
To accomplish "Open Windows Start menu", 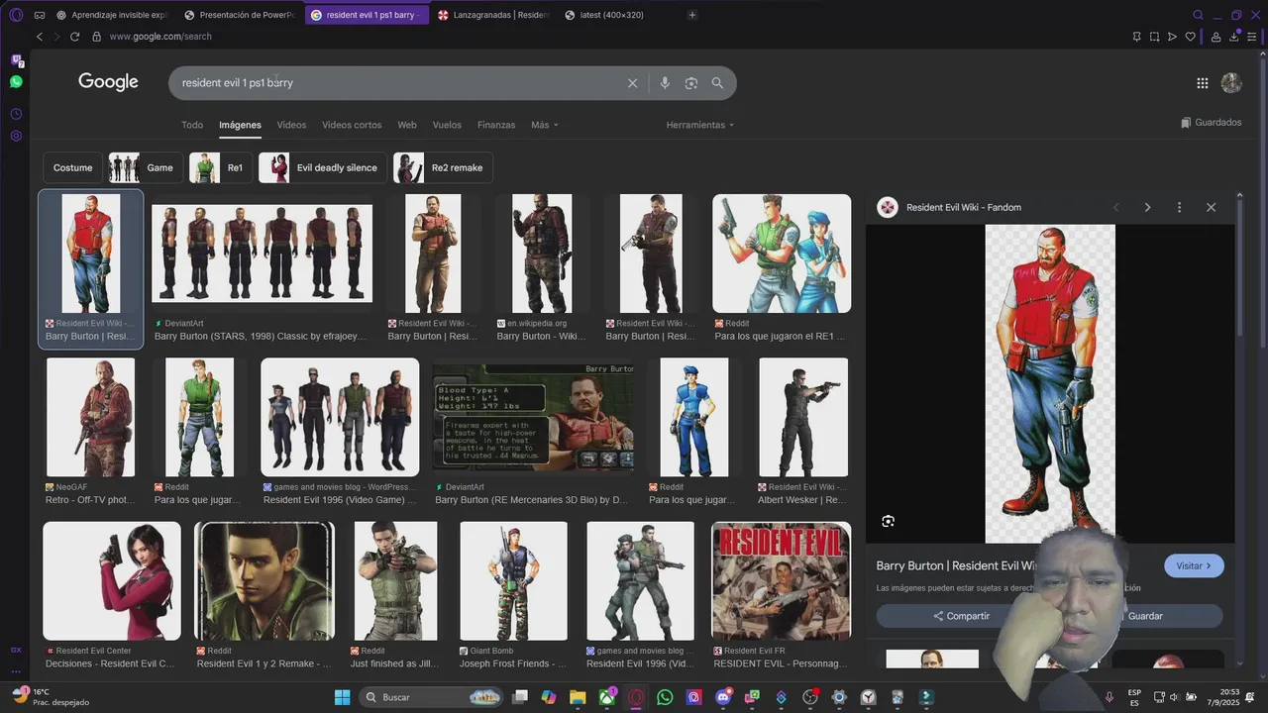I will (x=342, y=697).
